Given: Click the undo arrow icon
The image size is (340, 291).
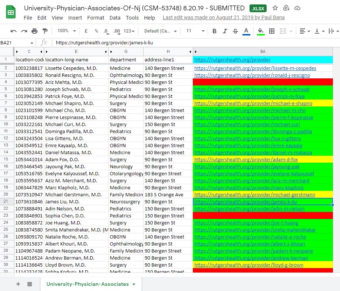Looking at the screenshot, I should (13, 31).
